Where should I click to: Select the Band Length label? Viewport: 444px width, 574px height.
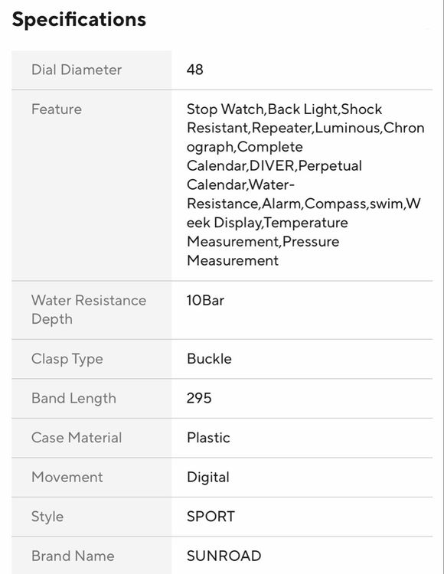[x=73, y=399]
